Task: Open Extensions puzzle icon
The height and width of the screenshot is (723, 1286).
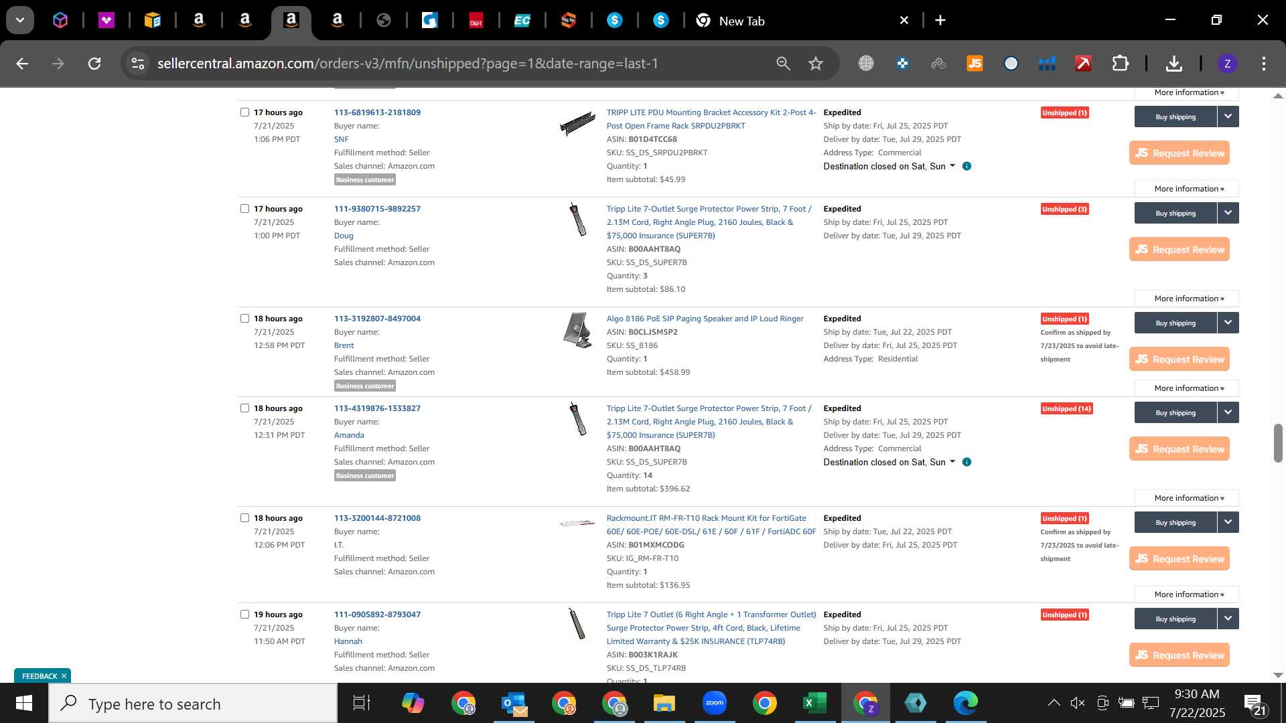Action: pos(1120,64)
